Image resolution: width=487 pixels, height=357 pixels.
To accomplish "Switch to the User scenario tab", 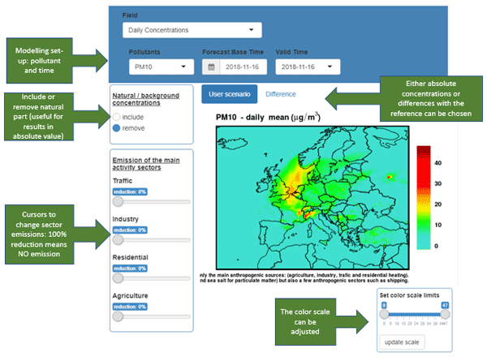I will (229, 93).
